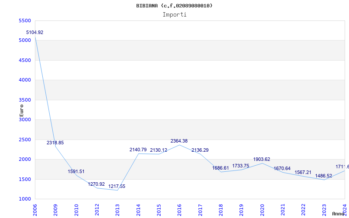Click the x-axis year 2019
The image size is (349, 218).
point(242,210)
